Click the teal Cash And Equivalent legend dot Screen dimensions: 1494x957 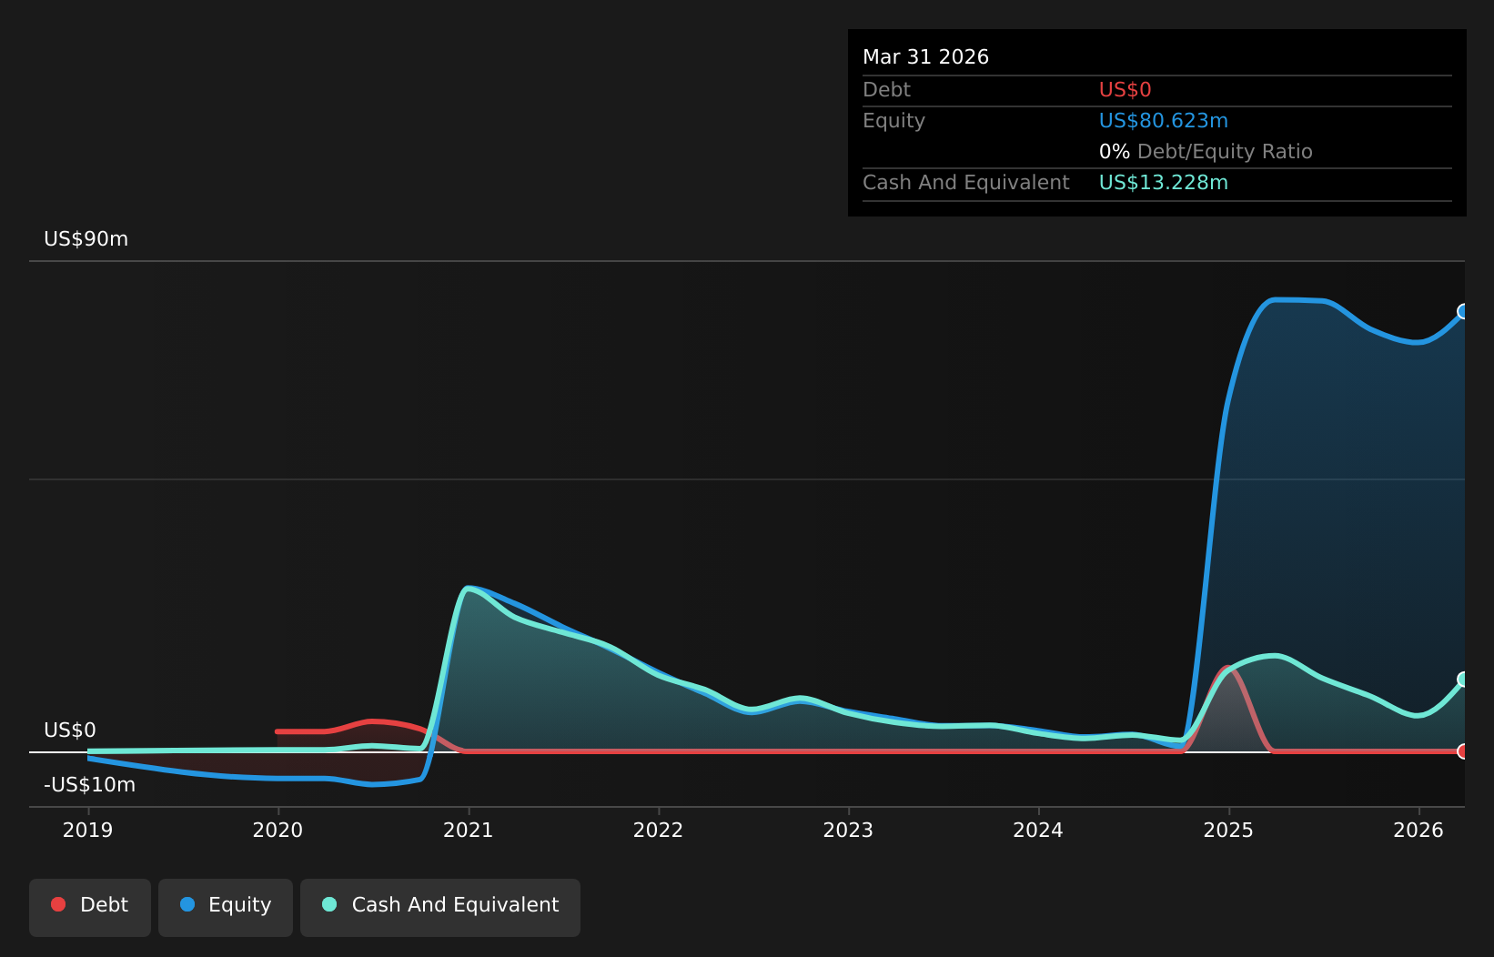[329, 904]
